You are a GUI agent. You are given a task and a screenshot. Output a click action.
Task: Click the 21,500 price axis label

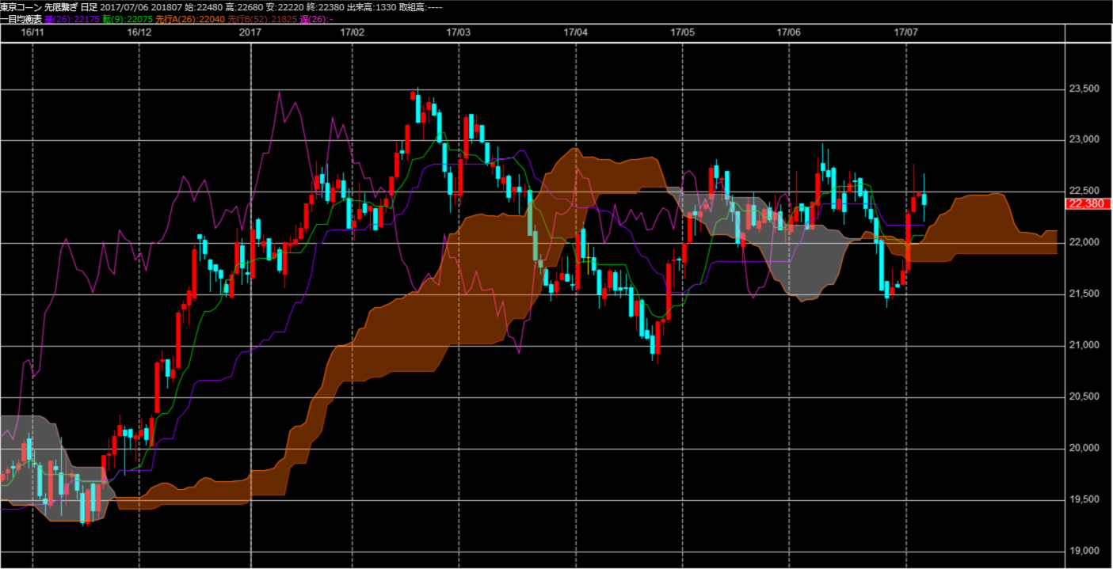pos(1083,294)
